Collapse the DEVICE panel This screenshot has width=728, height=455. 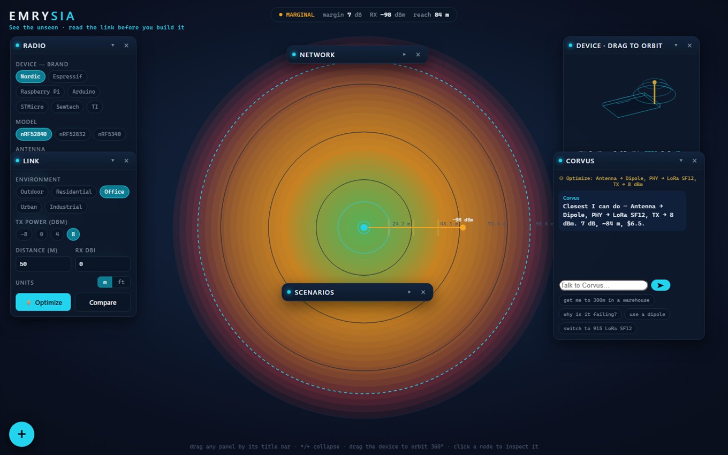[676, 45]
